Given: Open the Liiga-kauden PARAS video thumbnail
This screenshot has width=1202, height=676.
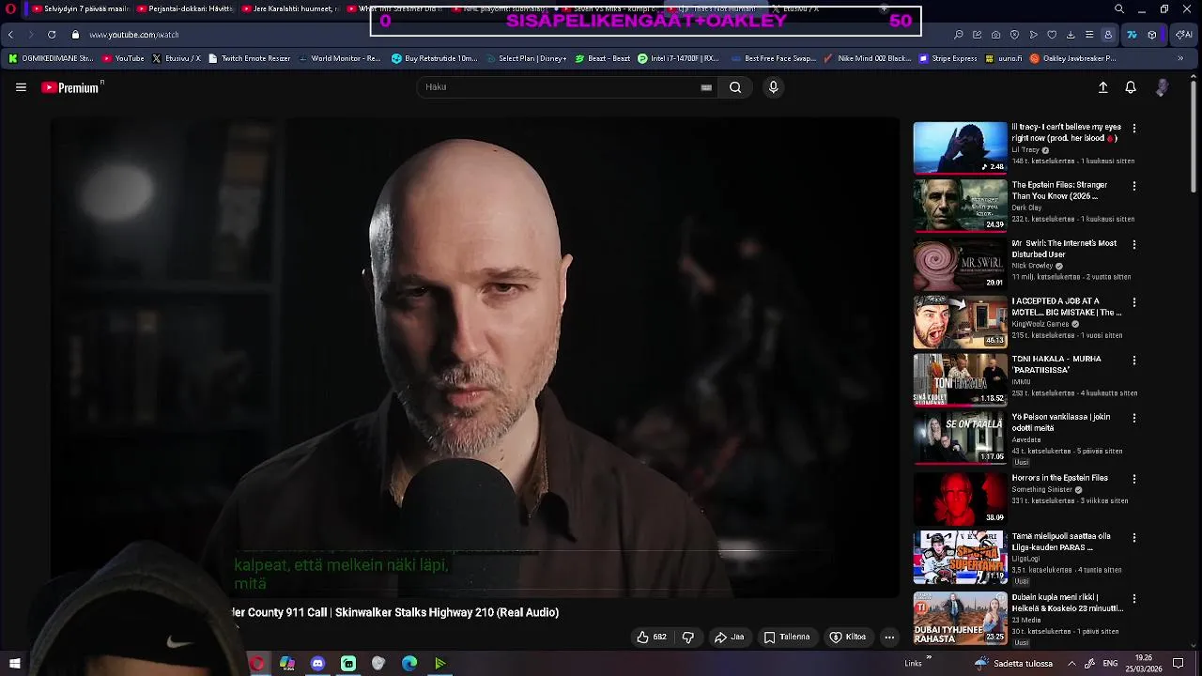Looking at the screenshot, I should tap(960, 558).
